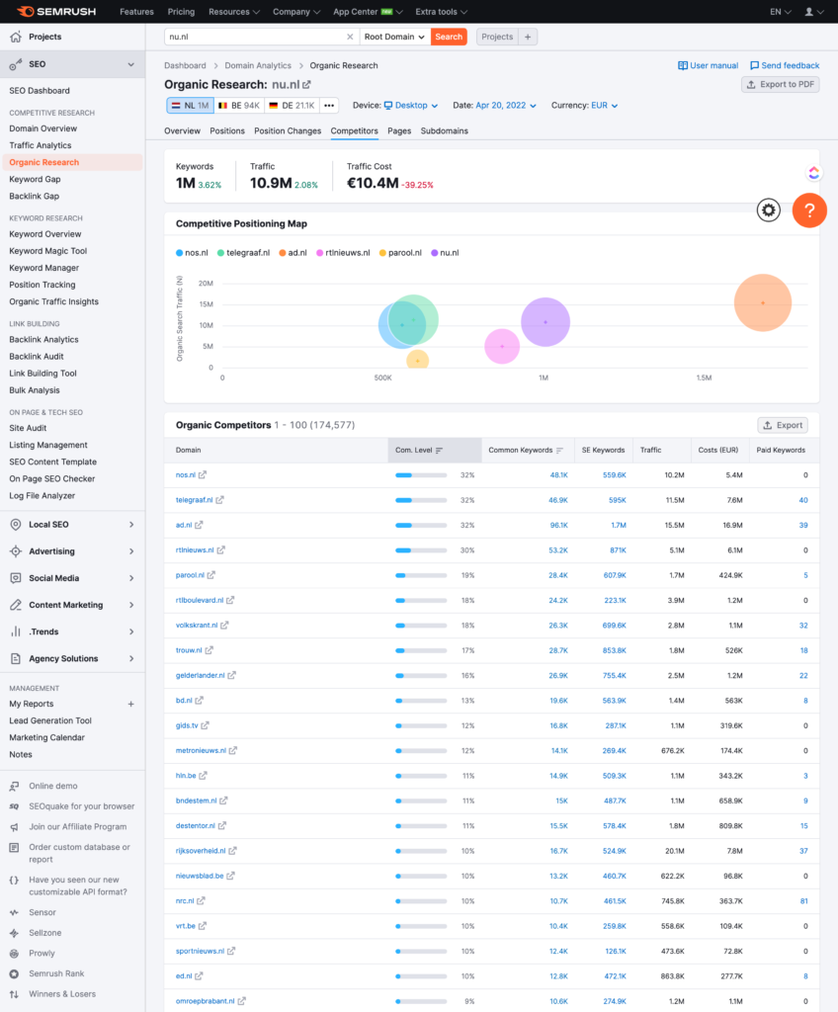Screen dimensions: 838x1012
Task: Open the EN language selector
Action: coord(780,12)
